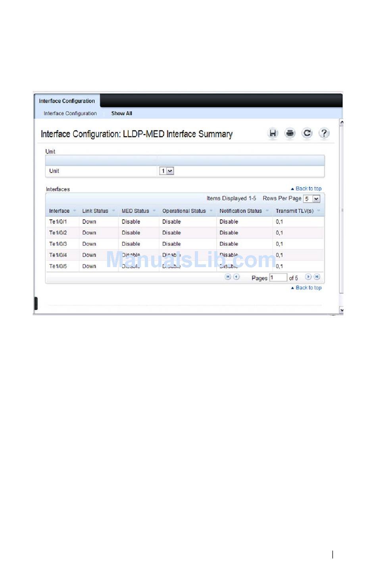Click the Operational Status column header
This screenshot has height=562, width=377.
[184, 211]
